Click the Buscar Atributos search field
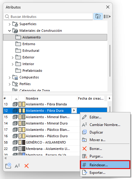Viewport: 133px width, 179px height. pos(48,17)
